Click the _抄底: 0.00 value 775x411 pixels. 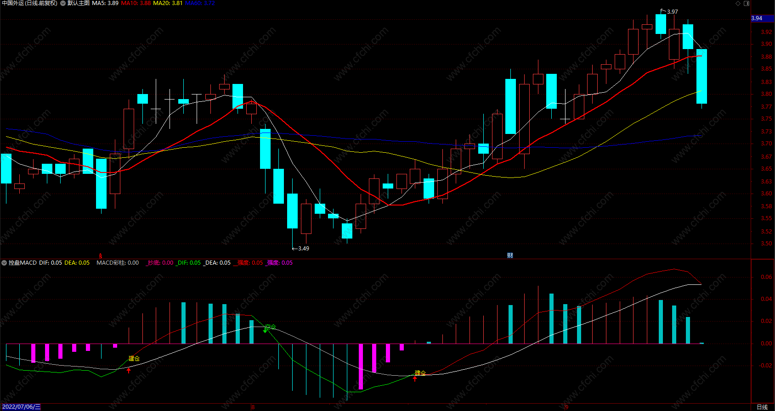(159, 263)
